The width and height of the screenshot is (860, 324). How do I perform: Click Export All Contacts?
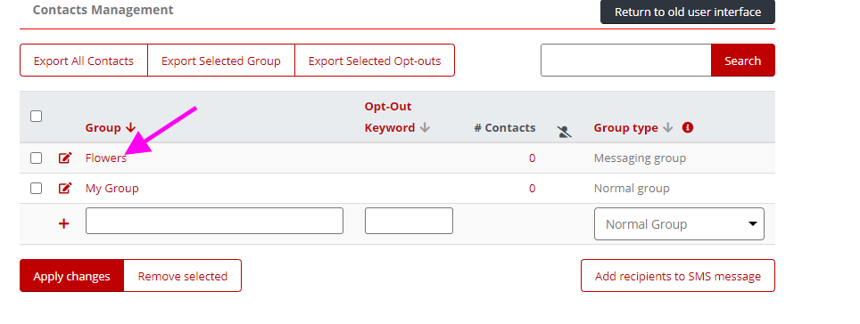(84, 61)
